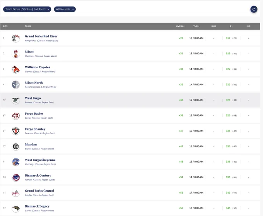
Task: Open Team Gross Strokes Full Field dropdown
Action: tap(27, 9)
